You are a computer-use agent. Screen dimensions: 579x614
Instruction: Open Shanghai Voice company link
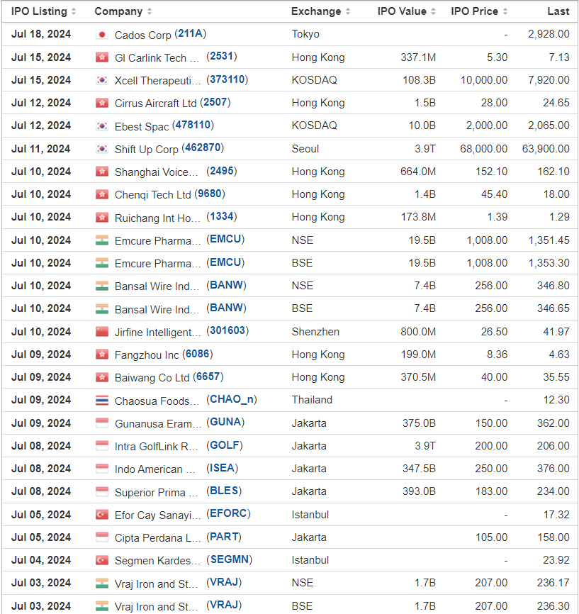[157, 172]
